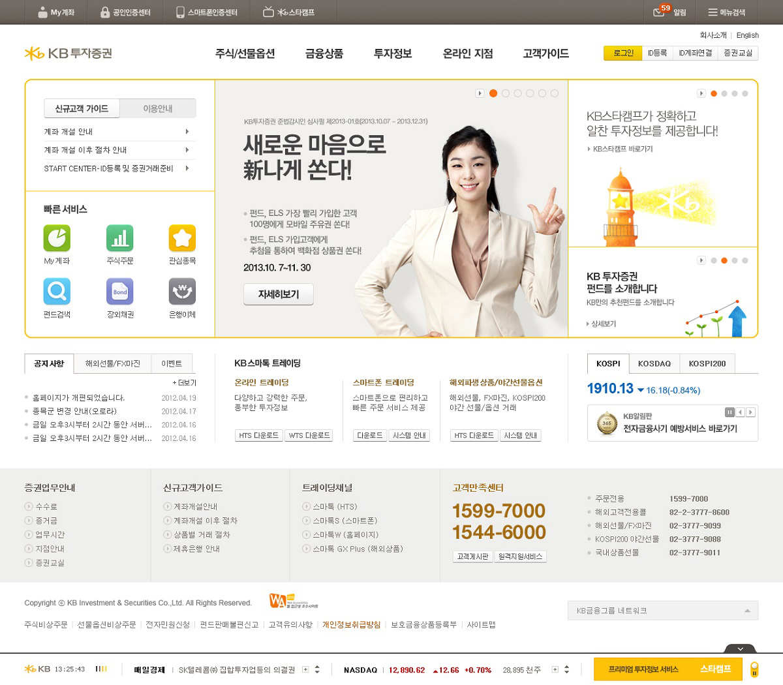Select the third dot of the main banner carousel

tap(518, 93)
